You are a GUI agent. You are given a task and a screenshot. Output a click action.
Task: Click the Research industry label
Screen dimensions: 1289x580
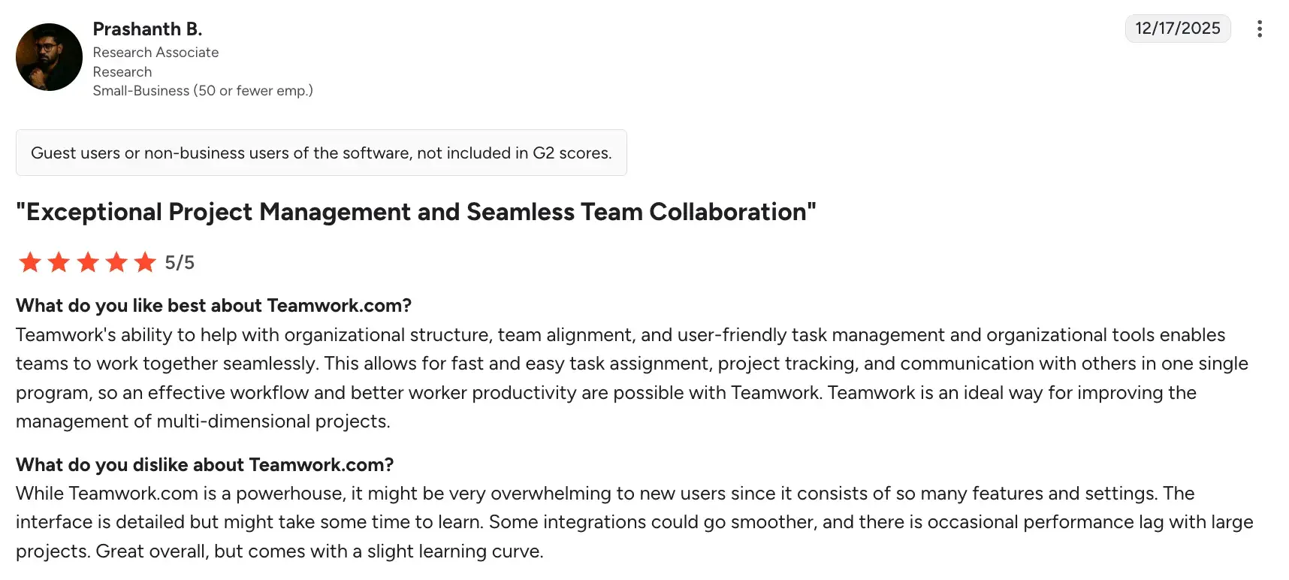pyautogui.click(x=122, y=71)
